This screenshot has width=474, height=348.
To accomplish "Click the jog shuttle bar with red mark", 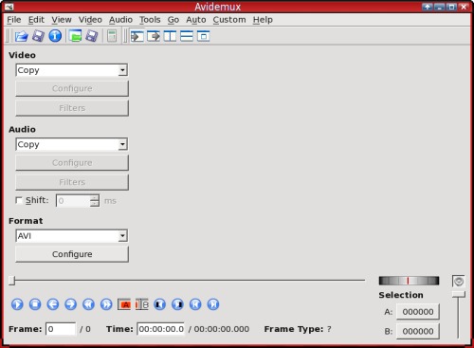I will click(409, 281).
